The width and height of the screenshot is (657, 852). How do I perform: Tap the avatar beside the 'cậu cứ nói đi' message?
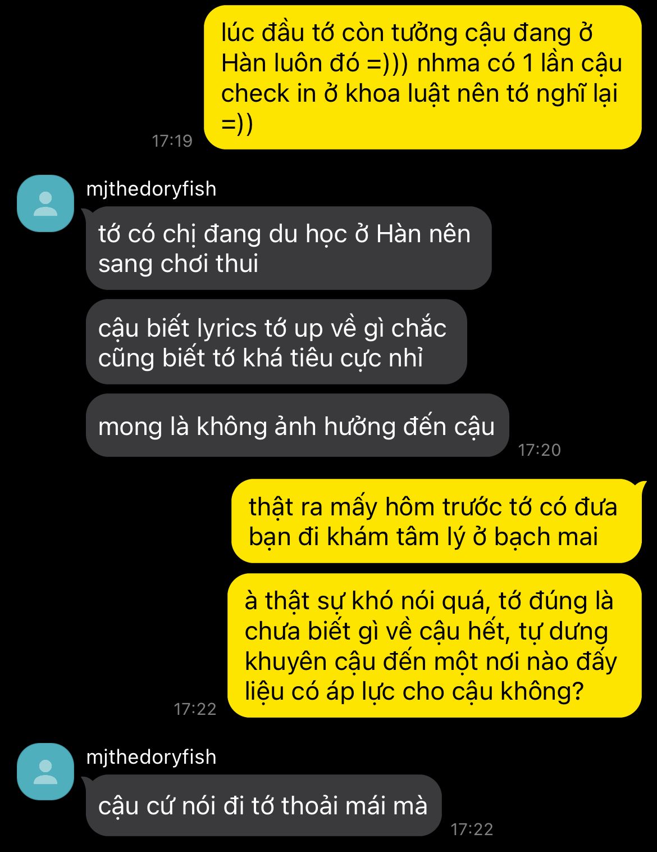45,772
